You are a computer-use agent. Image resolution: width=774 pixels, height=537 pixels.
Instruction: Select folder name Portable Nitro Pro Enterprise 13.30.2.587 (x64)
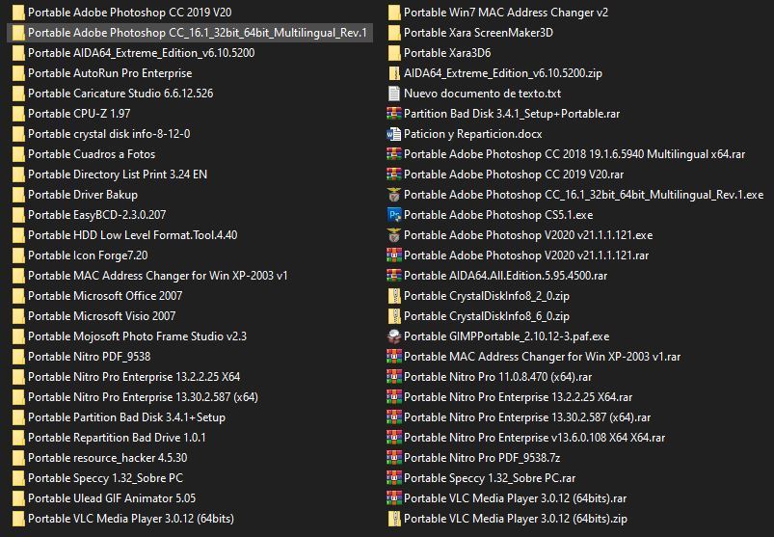pyautogui.click(x=144, y=397)
